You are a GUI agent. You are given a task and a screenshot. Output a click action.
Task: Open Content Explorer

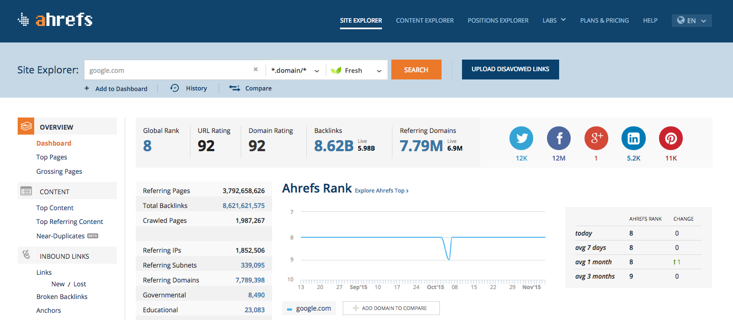425,20
